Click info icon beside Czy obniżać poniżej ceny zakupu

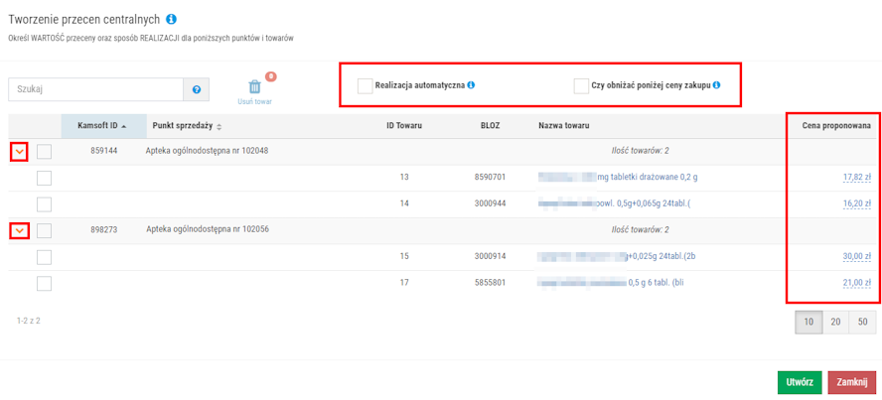716,85
